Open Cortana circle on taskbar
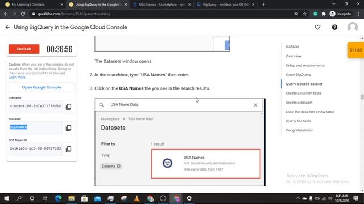This screenshot has width=364, height=204. click(32, 198)
